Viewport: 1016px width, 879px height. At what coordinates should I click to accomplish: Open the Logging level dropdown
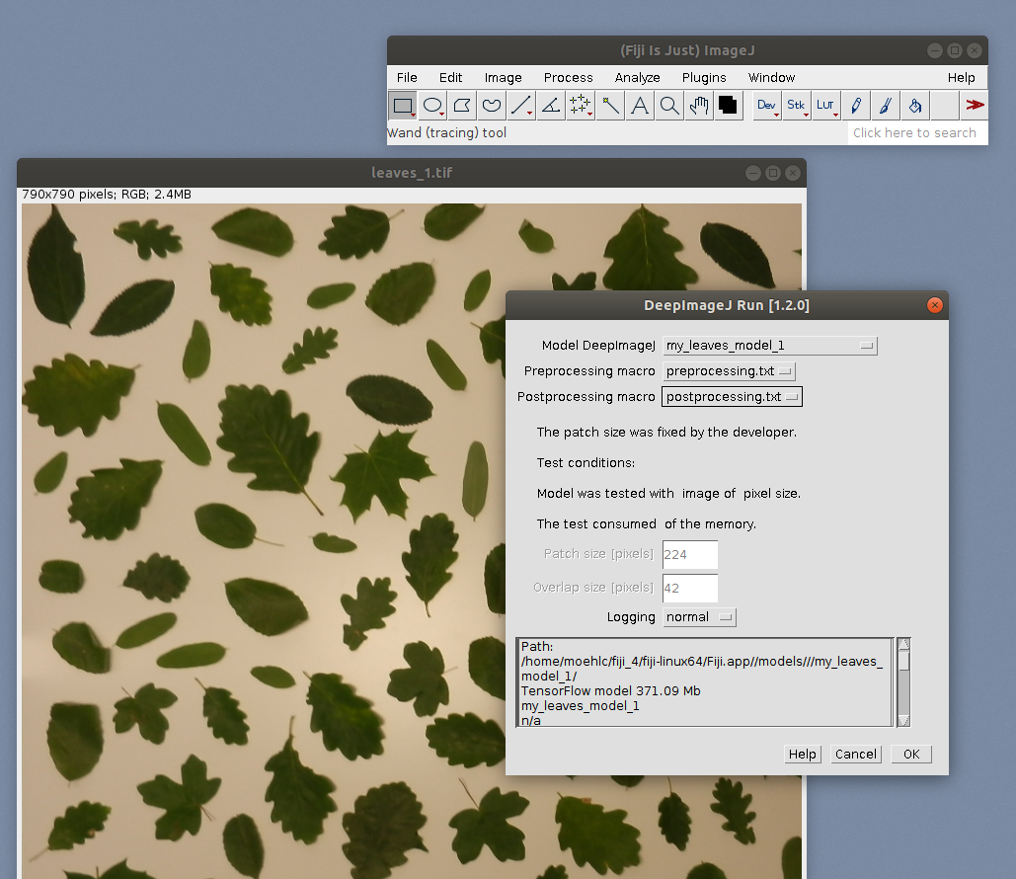[699, 617]
